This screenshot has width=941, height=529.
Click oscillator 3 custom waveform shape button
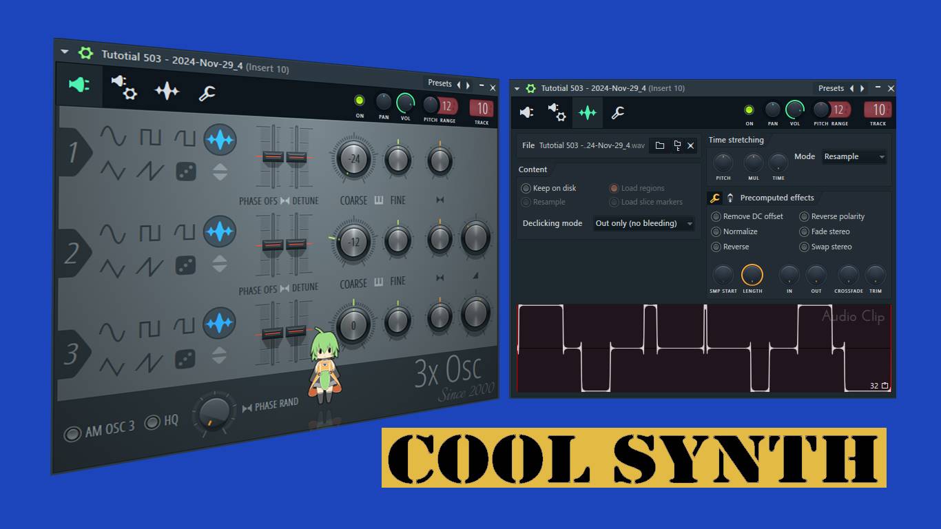(220, 323)
